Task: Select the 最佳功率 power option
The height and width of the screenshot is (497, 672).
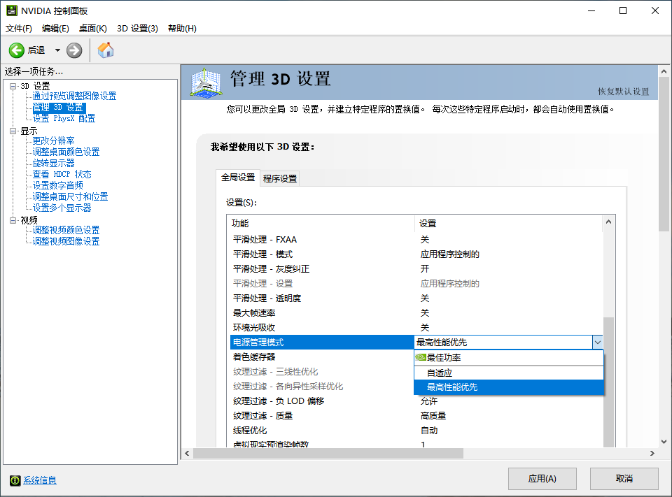Action: click(446, 357)
